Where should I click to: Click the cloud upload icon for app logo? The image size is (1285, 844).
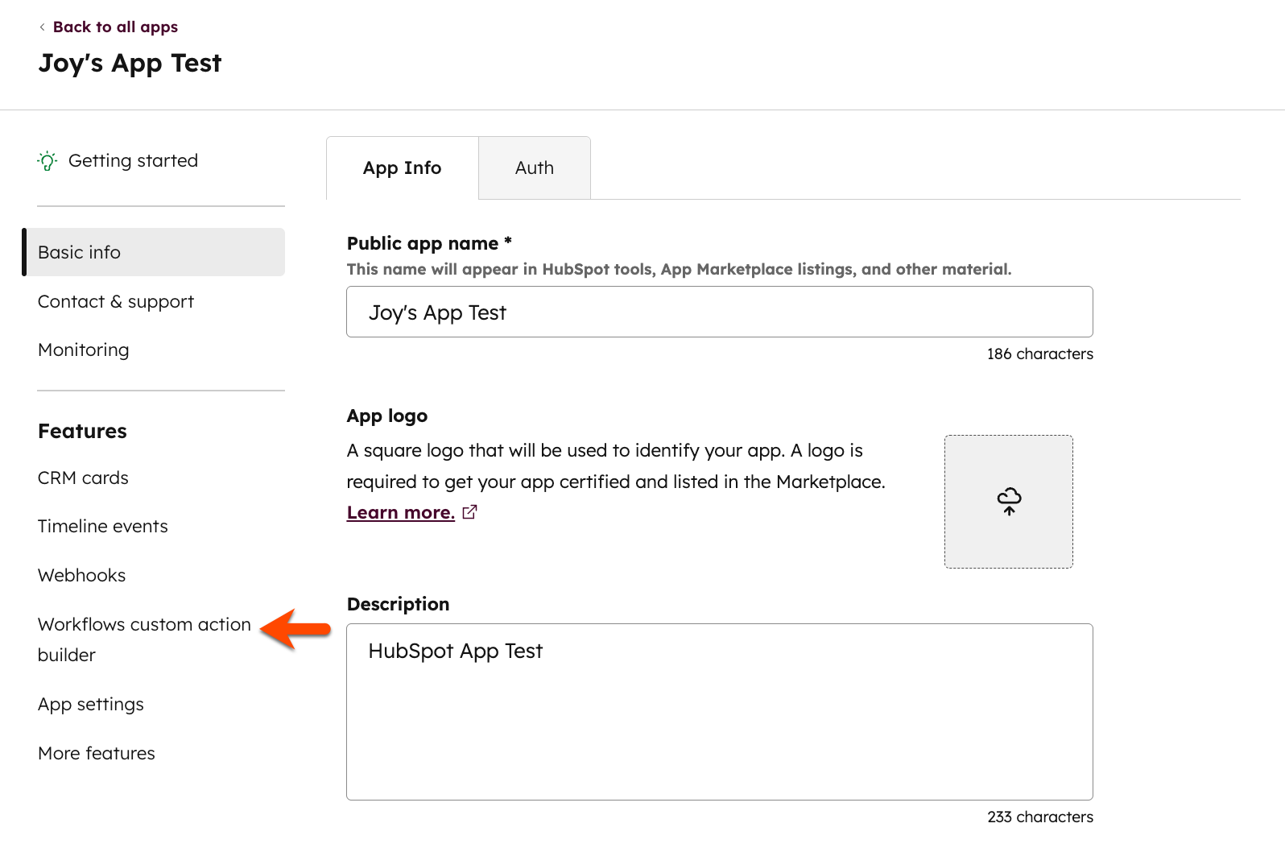coord(1008,501)
